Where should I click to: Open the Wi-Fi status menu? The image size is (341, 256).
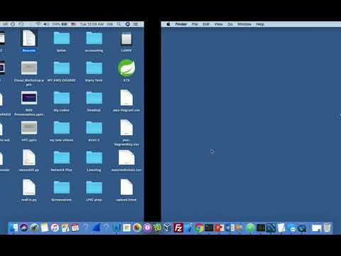coord(38,24)
